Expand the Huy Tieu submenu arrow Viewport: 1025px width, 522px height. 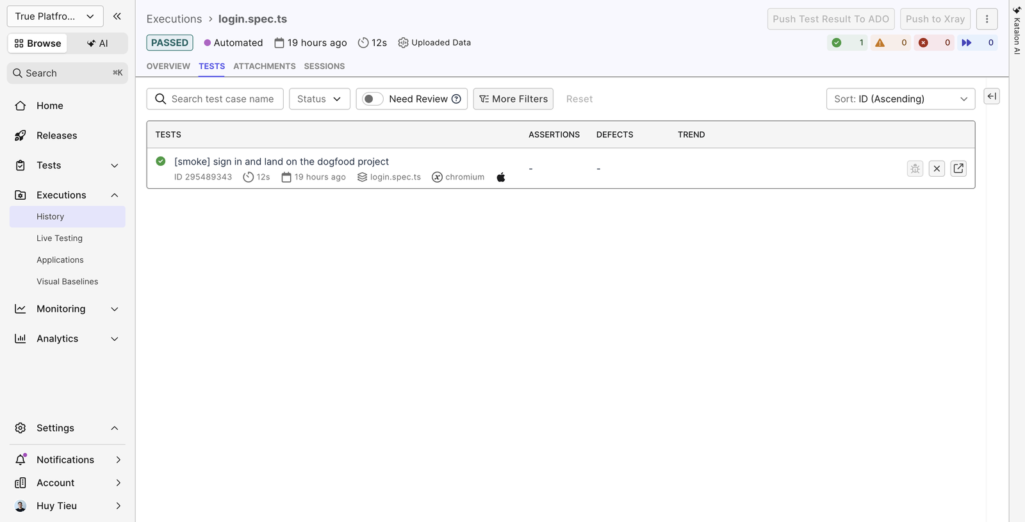(118, 506)
